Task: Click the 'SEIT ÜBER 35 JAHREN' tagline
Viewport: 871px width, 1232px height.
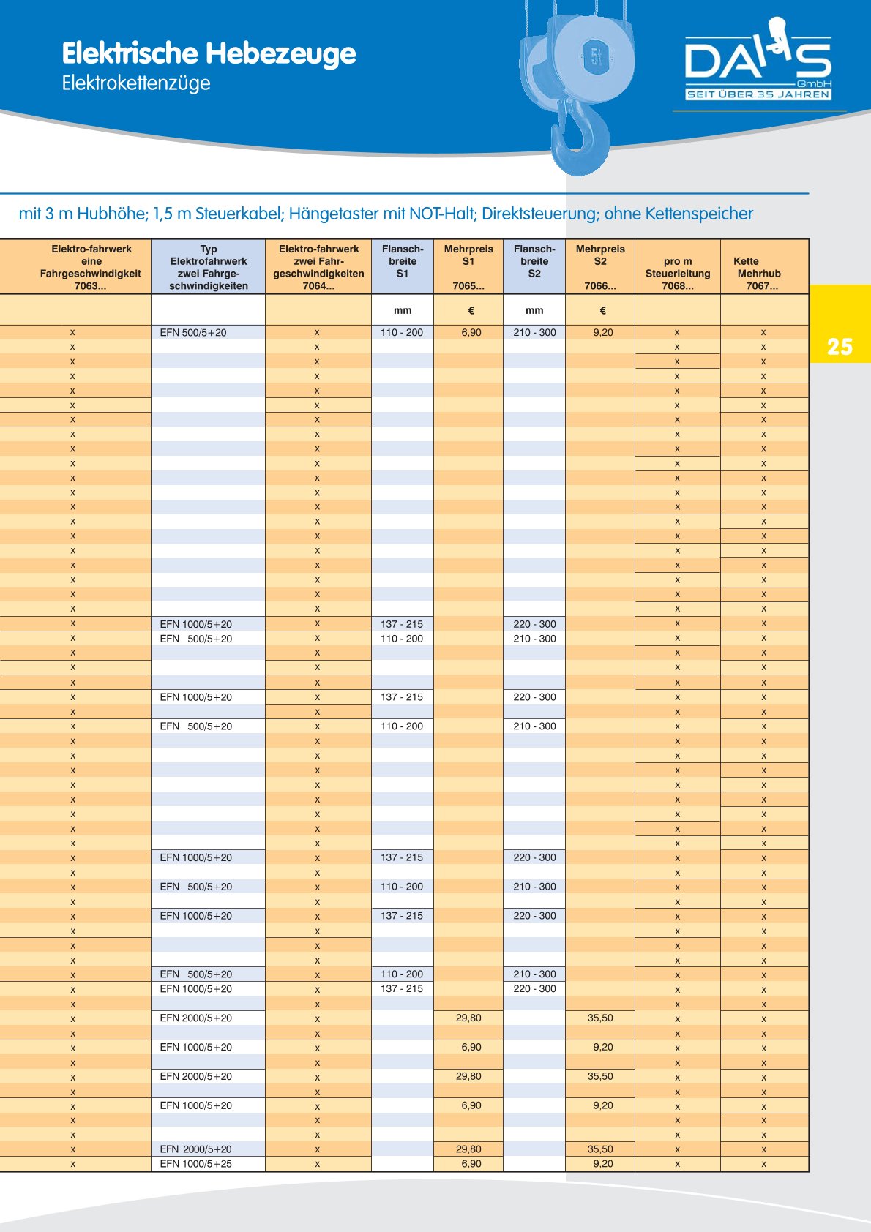Action: click(x=758, y=94)
